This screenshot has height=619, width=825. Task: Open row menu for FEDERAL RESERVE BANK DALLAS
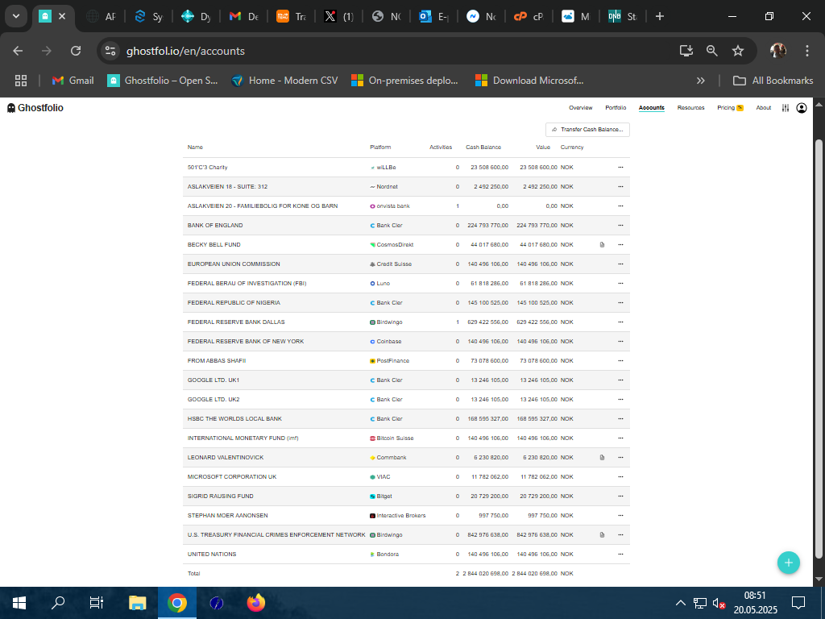pyautogui.click(x=620, y=322)
